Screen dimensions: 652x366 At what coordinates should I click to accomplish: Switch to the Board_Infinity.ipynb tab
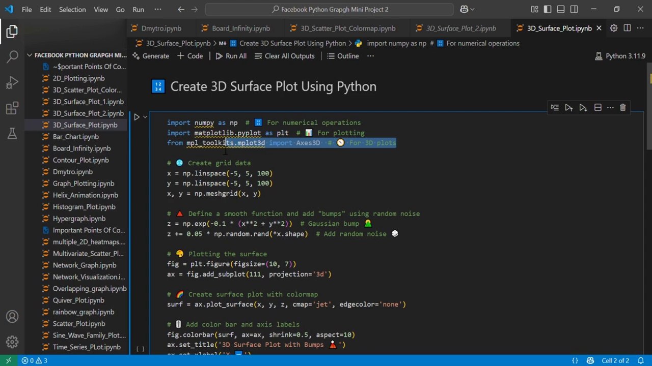(x=241, y=28)
